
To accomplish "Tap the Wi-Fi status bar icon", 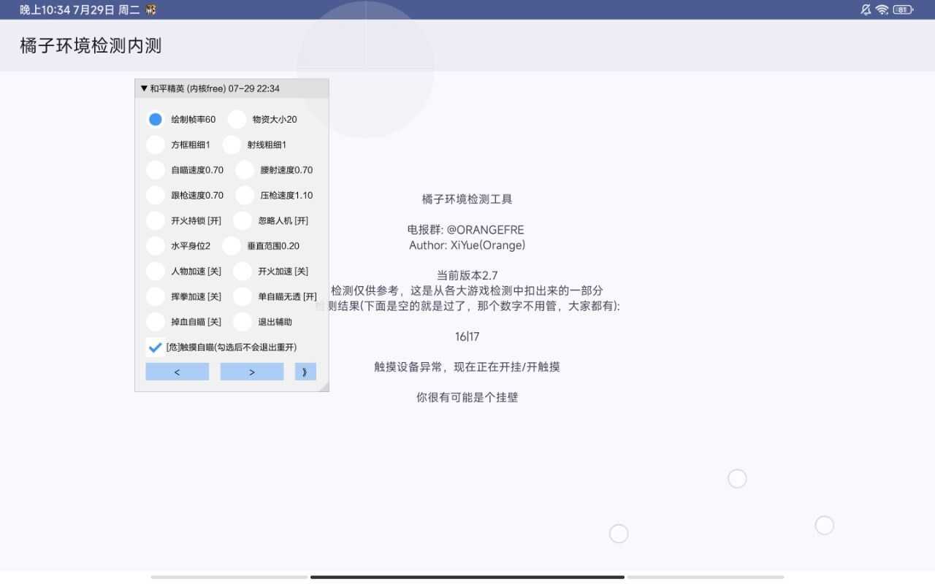I will tap(882, 9).
